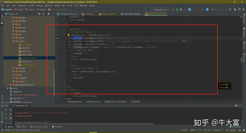The image size is (246, 133).
Task: Open the Refactor menu
Action: point(49,5)
